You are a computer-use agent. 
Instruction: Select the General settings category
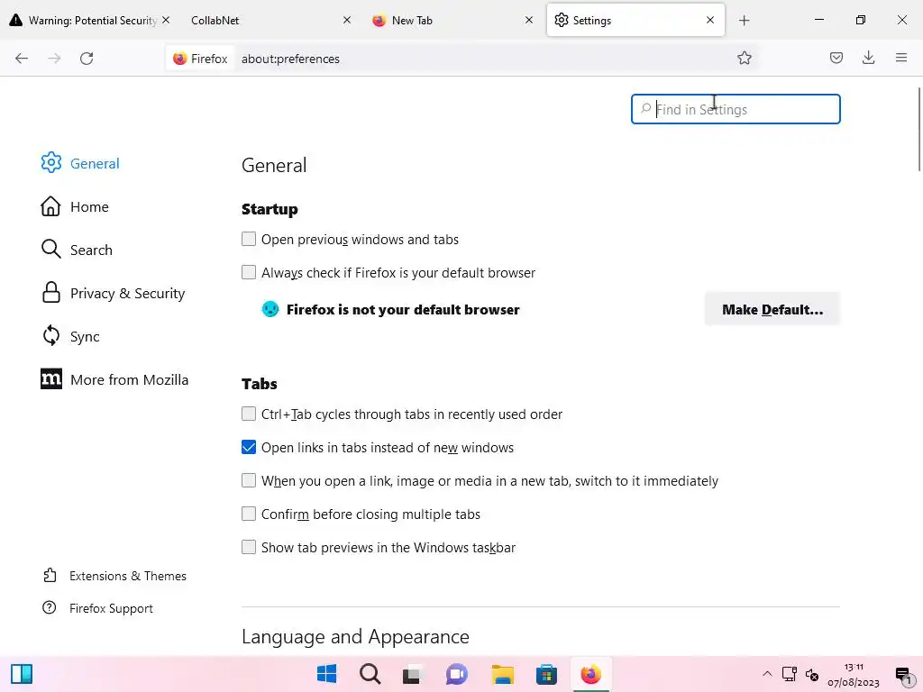80,163
